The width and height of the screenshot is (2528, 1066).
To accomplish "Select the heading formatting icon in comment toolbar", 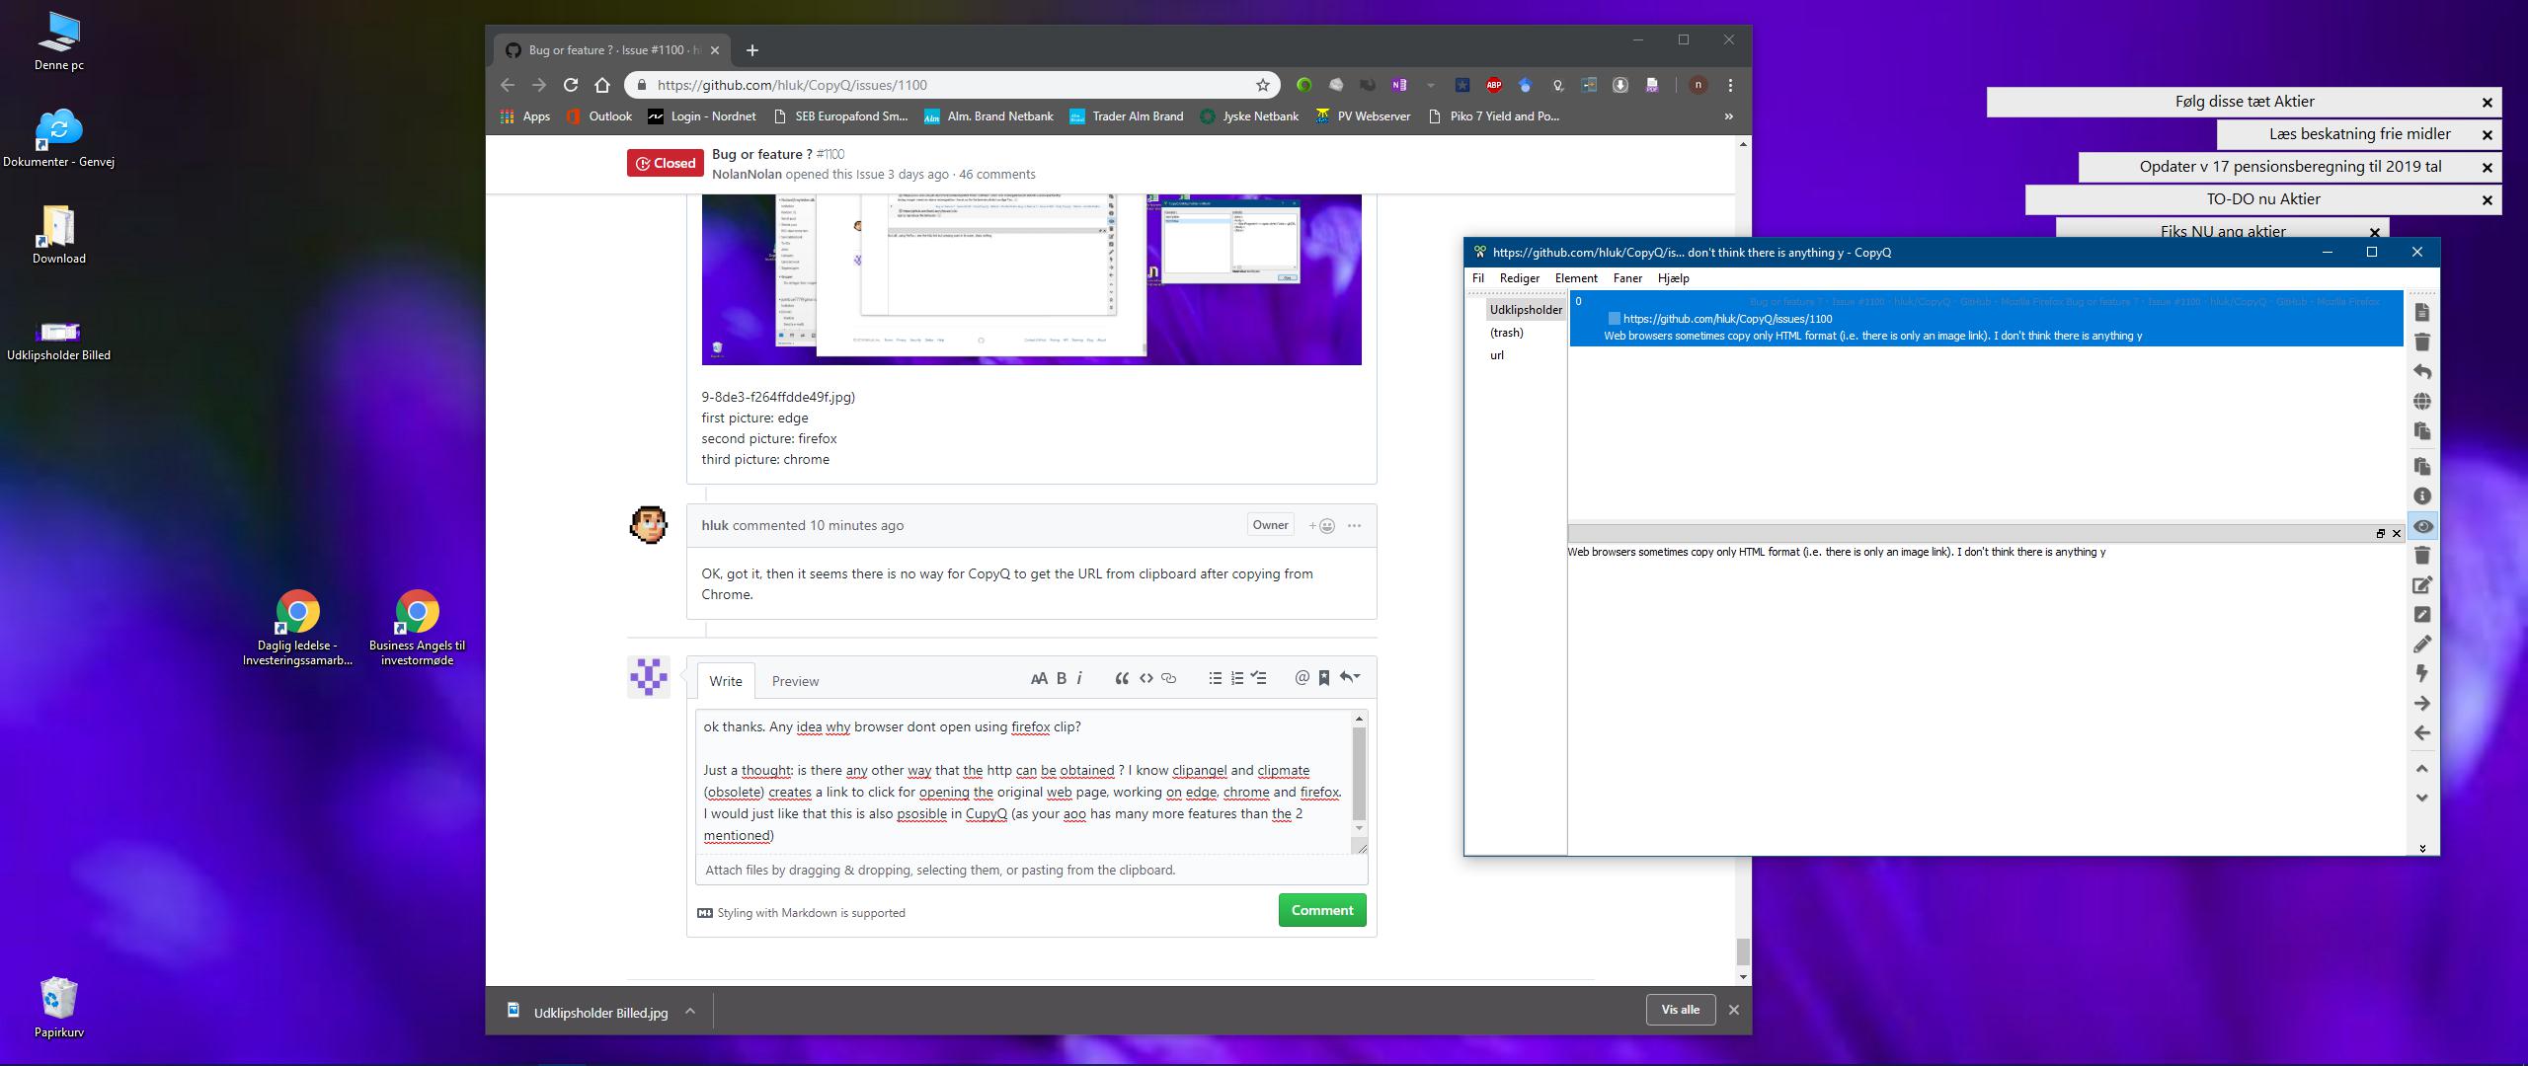I will [1038, 678].
